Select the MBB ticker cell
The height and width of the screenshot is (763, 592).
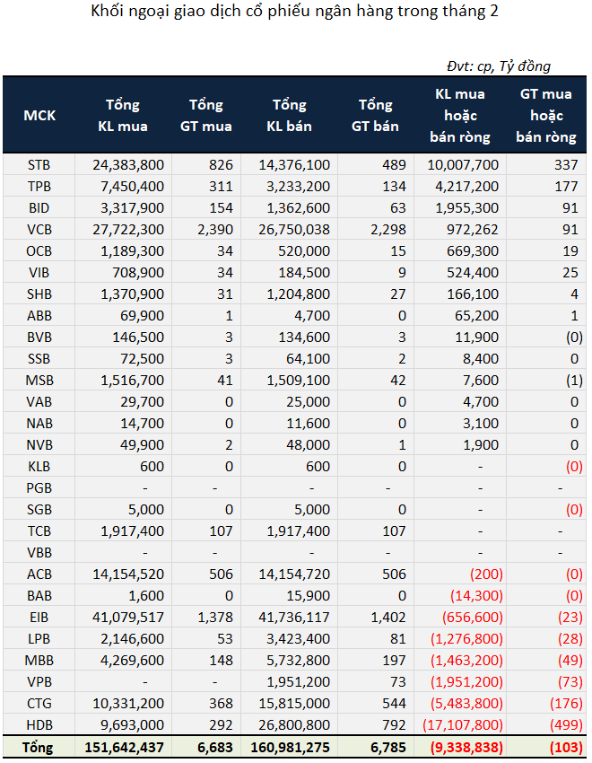click(x=39, y=660)
